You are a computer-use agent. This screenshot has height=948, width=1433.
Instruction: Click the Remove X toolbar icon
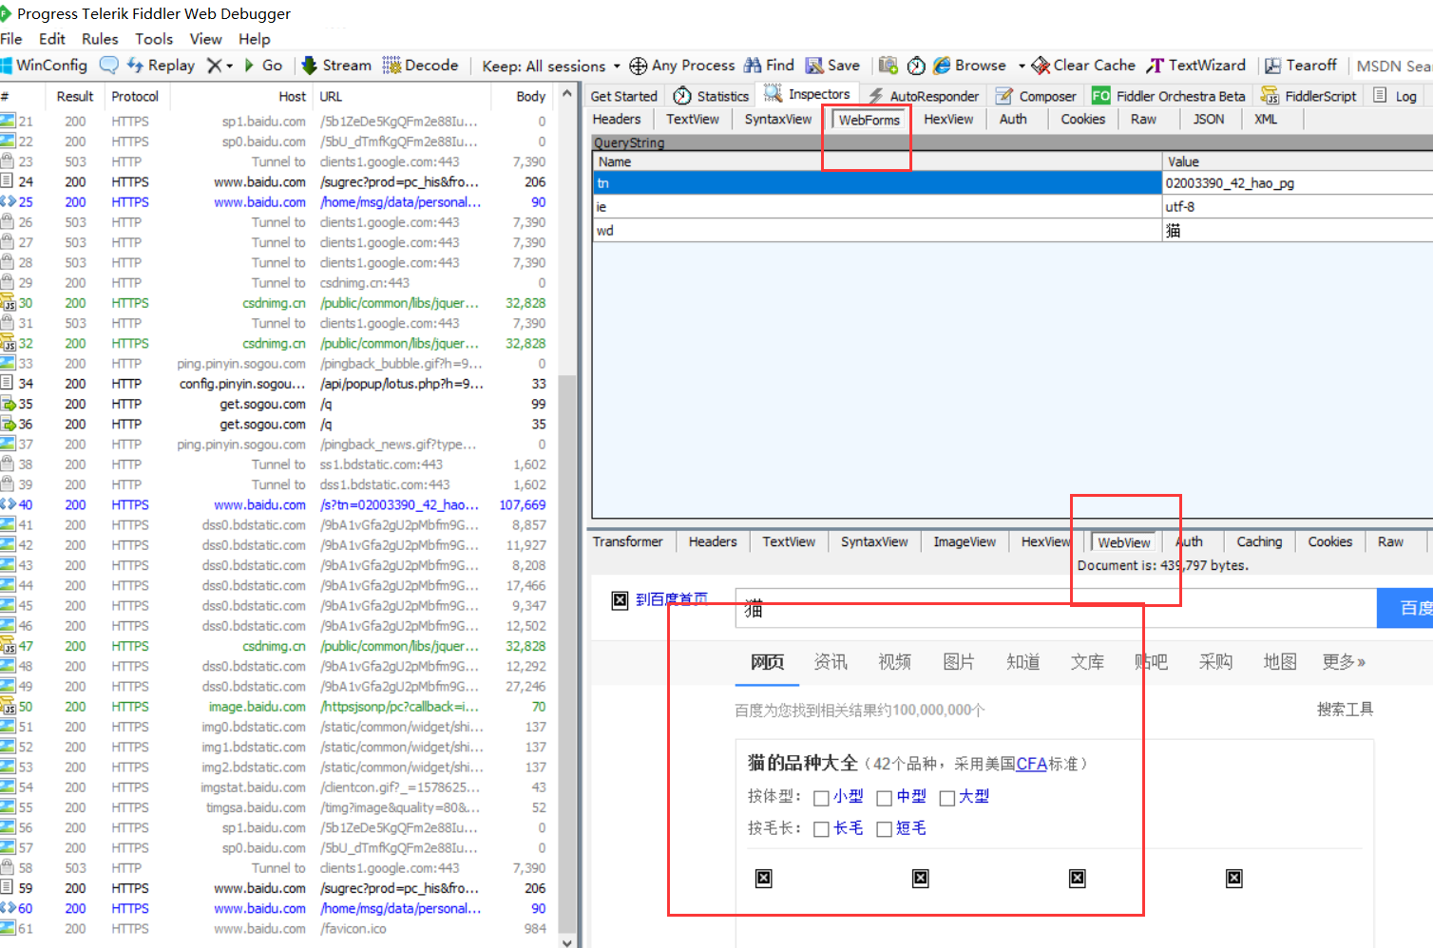[x=215, y=66]
